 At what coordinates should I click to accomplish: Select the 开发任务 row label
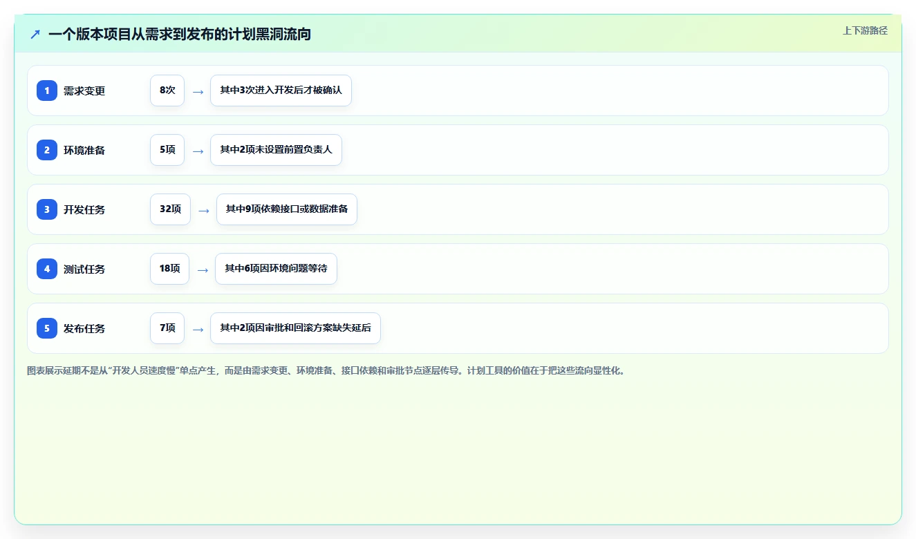coord(84,209)
